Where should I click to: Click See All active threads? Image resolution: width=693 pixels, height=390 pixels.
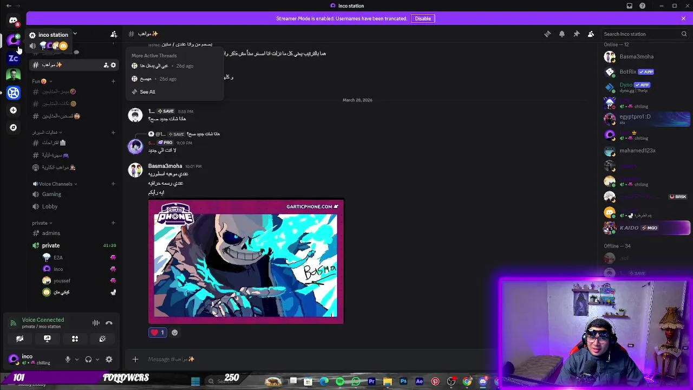tap(147, 92)
